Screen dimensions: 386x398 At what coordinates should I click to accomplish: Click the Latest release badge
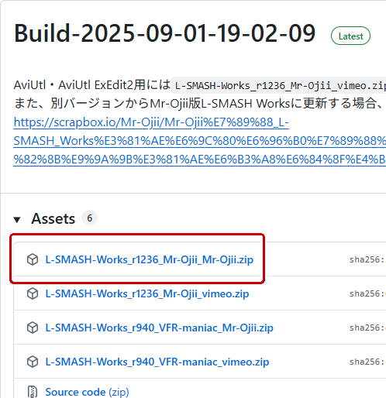[x=350, y=36]
